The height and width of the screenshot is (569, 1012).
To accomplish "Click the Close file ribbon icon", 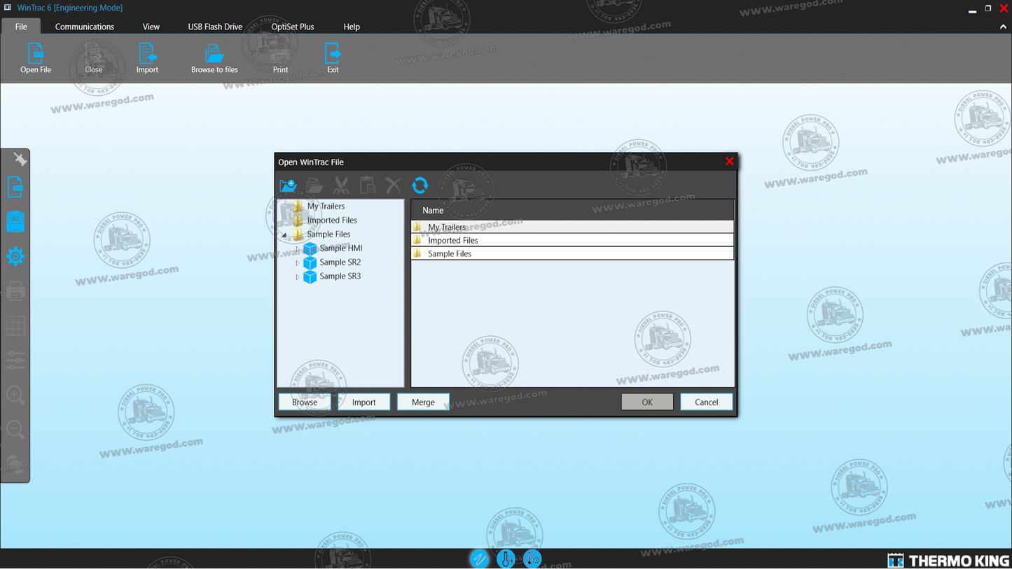I will pyautogui.click(x=93, y=59).
